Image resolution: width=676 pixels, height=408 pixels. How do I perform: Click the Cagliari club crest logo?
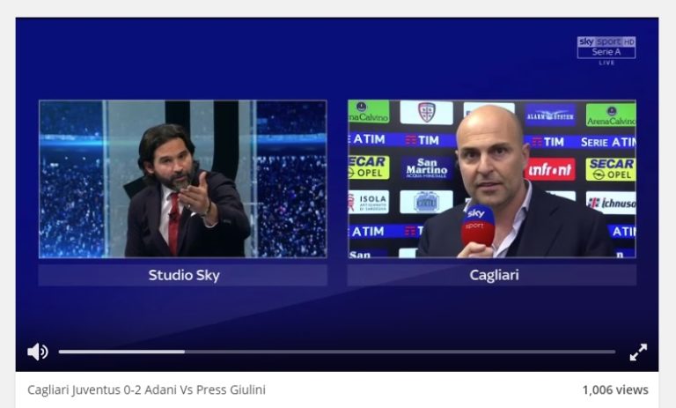426,112
